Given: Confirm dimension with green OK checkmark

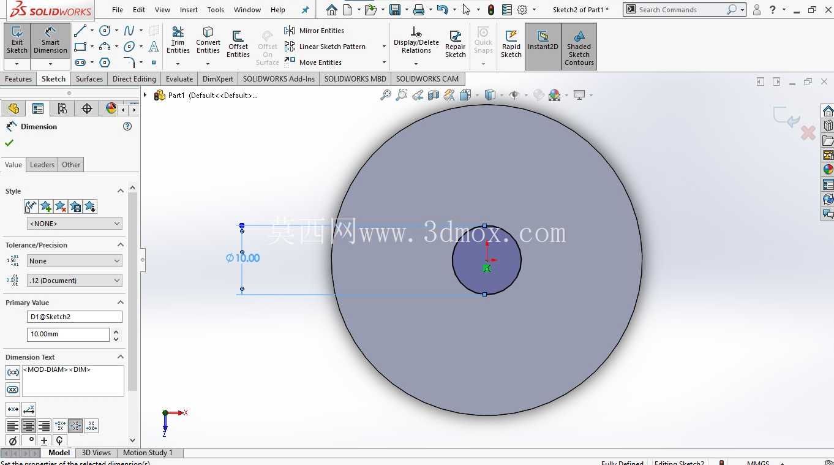Looking at the screenshot, I should tap(9, 143).
